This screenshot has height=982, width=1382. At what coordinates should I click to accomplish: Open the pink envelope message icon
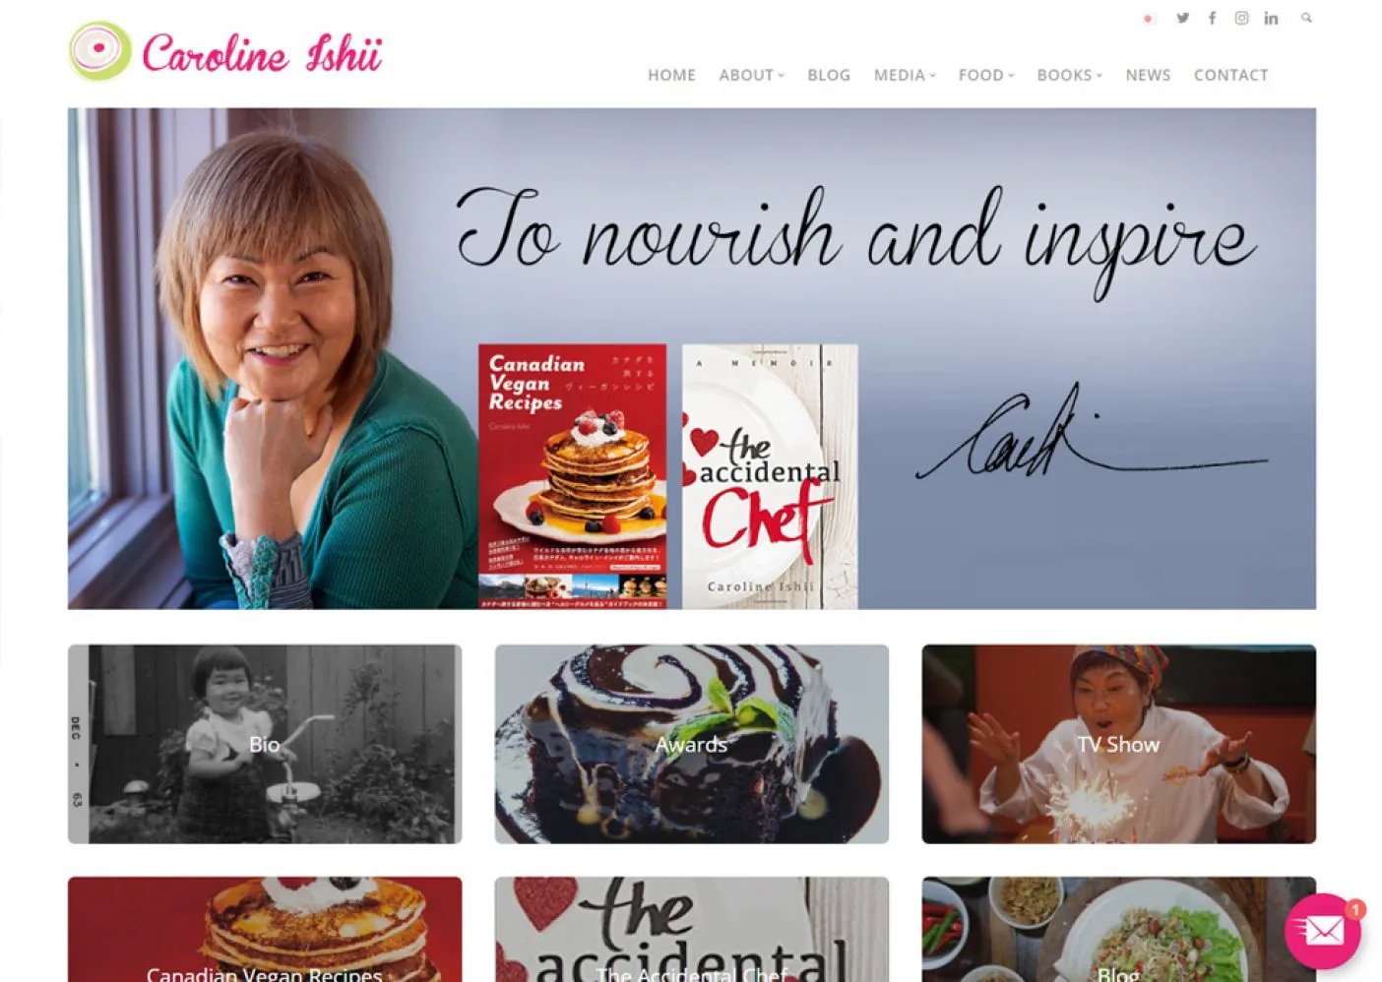[1322, 931]
